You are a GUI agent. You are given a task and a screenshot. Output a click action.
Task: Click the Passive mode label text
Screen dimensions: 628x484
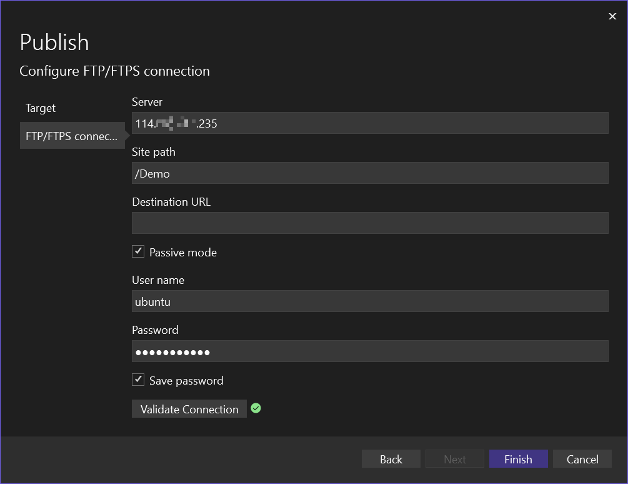(x=183, y=253)
